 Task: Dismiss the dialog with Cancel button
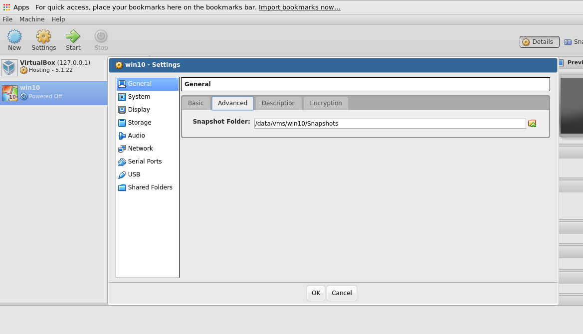pos(342,293)
